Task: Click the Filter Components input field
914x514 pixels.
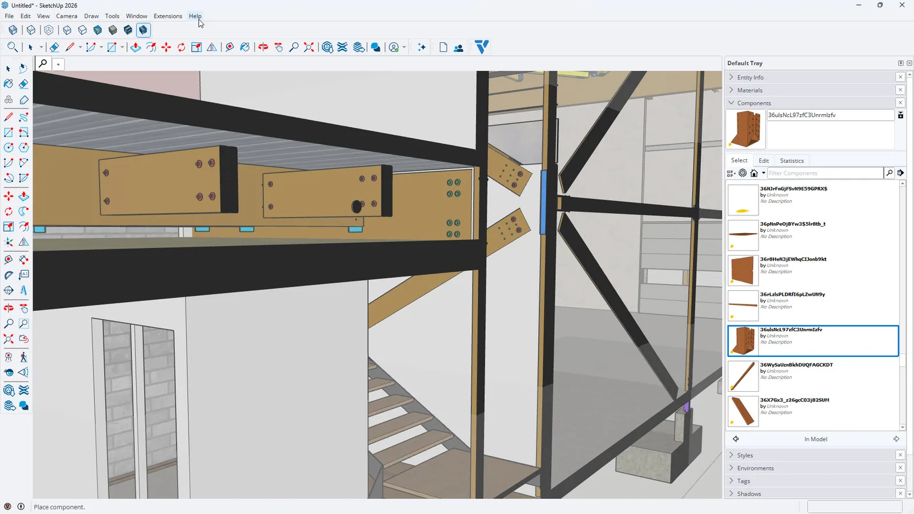Action: 825,173
